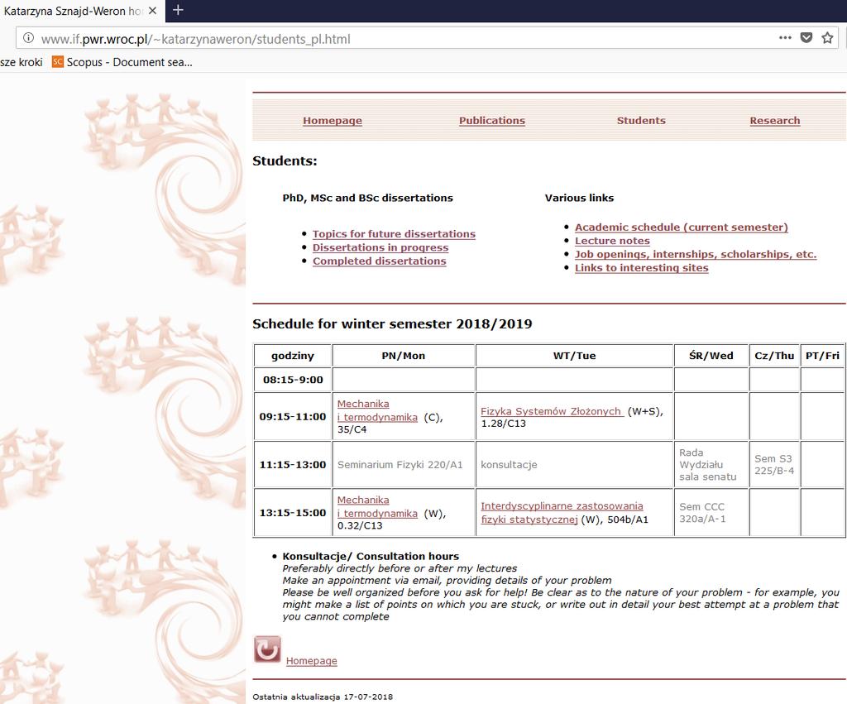The height and width of the screenshot is (704, 847).
Task: Open the page actions three-dot menu
Action: tap(785, 38)
